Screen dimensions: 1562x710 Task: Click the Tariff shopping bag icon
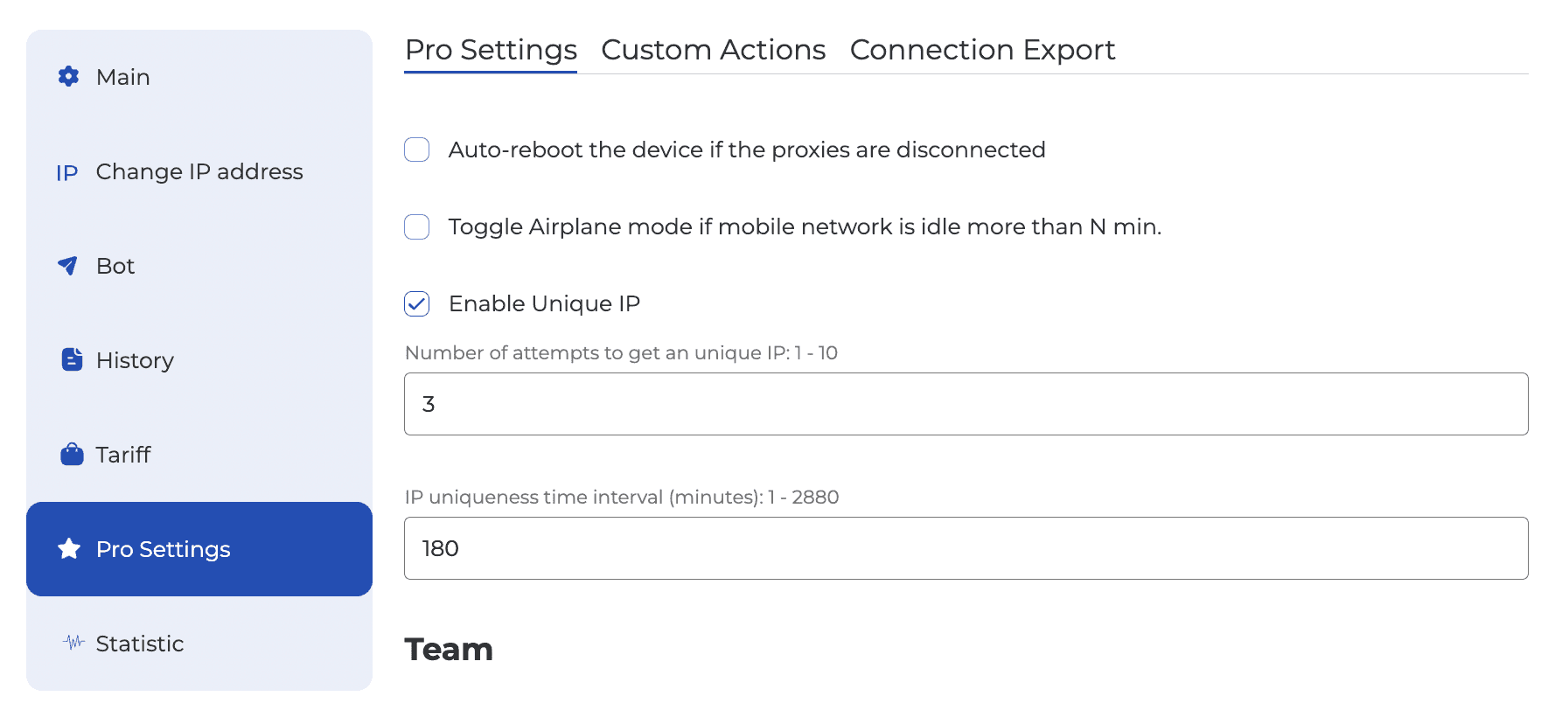72,455
